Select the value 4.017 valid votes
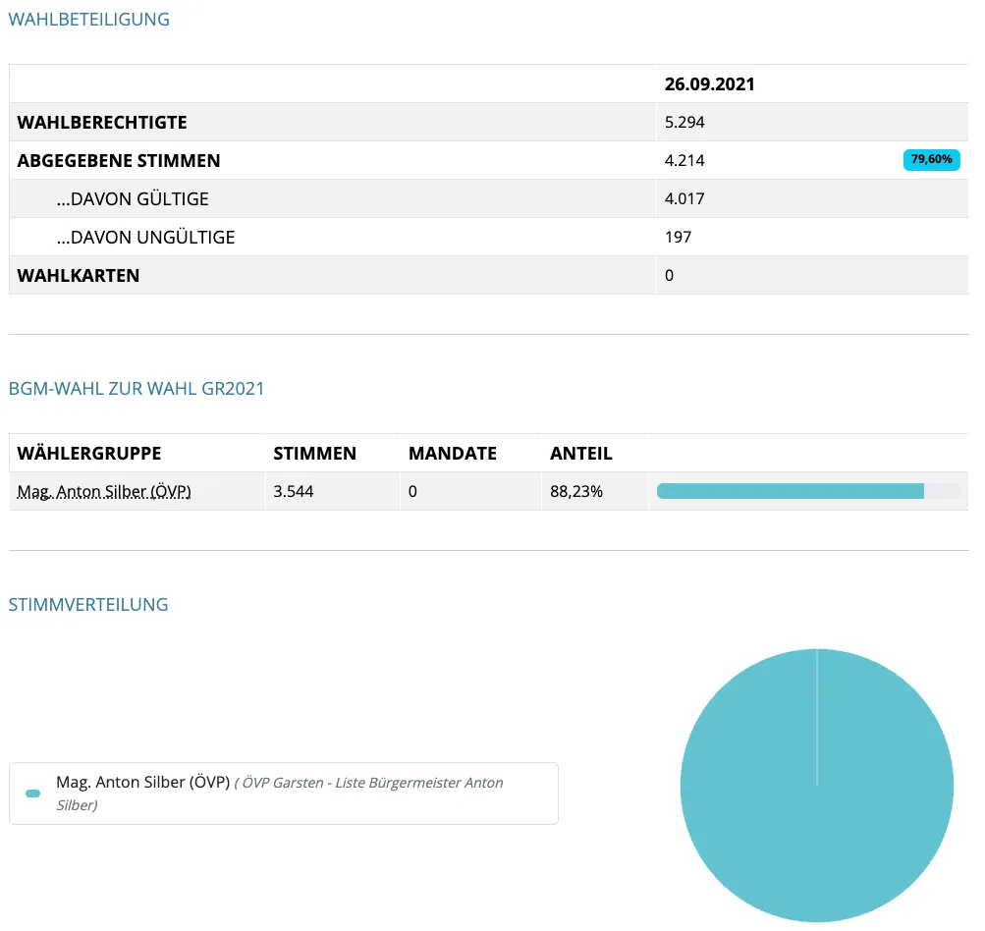 click(x=684, y=199)
